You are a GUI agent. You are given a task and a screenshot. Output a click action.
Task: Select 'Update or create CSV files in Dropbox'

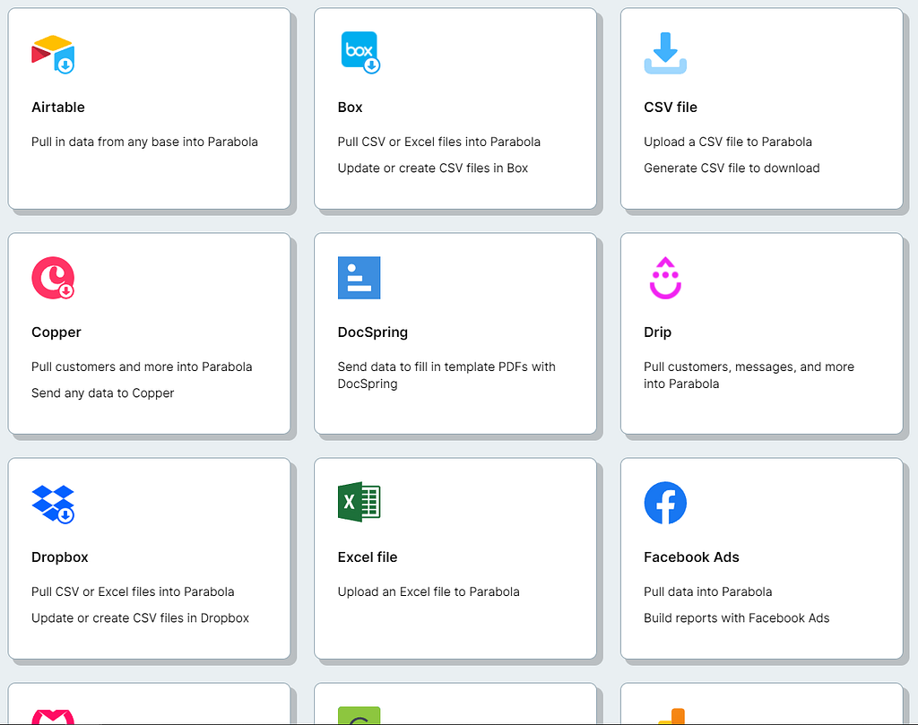[x=140, y=618]
